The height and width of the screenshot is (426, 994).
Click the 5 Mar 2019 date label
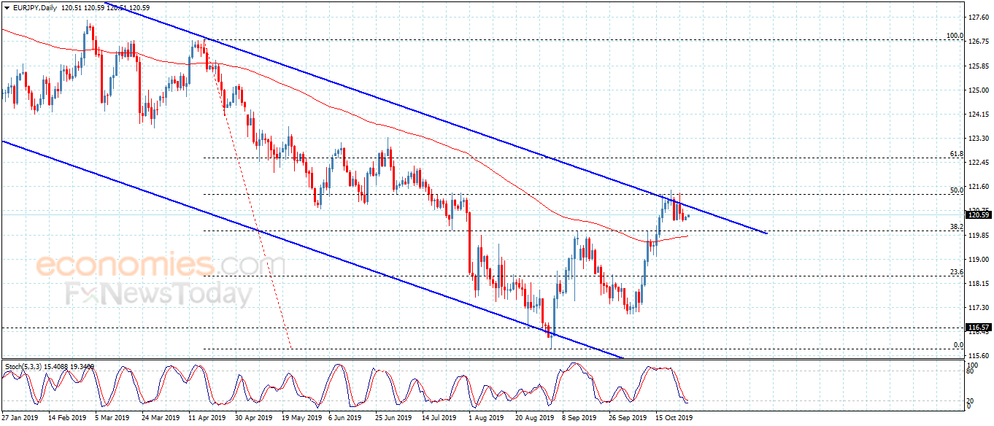coord(114,419)
